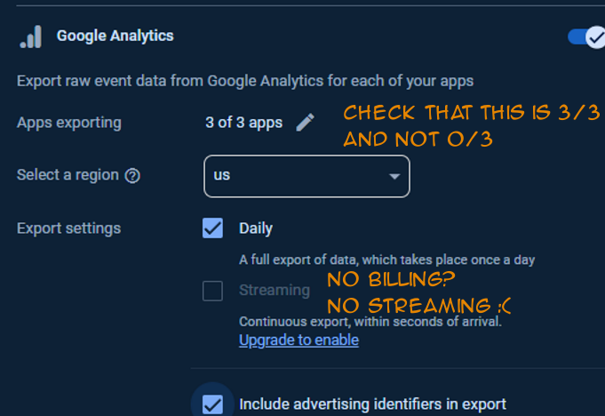Image resolution: width=605 pixels, height=416 pixels.
Task: Click the 3 of 3 apps text
Action: [243, 123]
